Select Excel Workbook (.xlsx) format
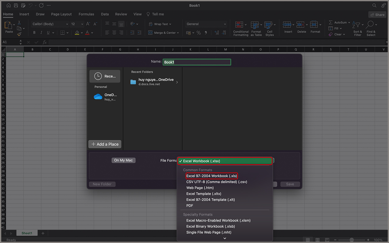389x243 pixels. coord(225,161)
